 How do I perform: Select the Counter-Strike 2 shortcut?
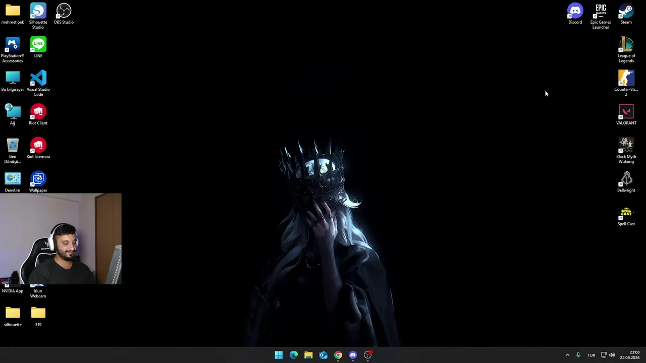[626, 83]
